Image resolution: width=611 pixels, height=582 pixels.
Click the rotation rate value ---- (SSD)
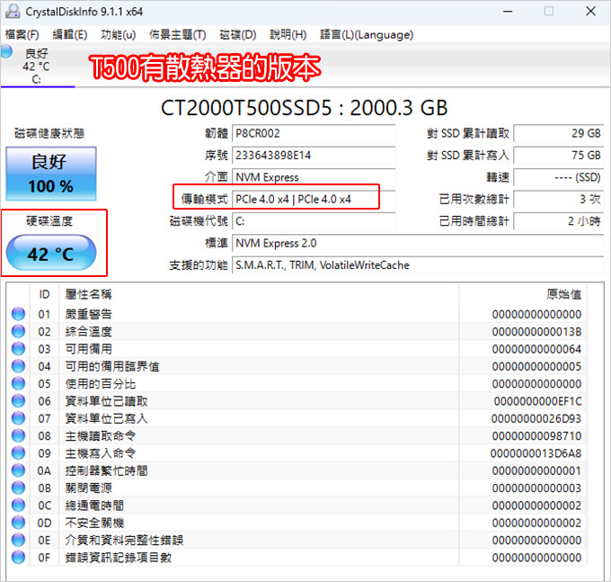pyautogui.click(x=559, y=177)
